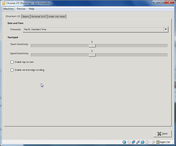Click the Touch Sensitivity slider handle

point(92,46)
